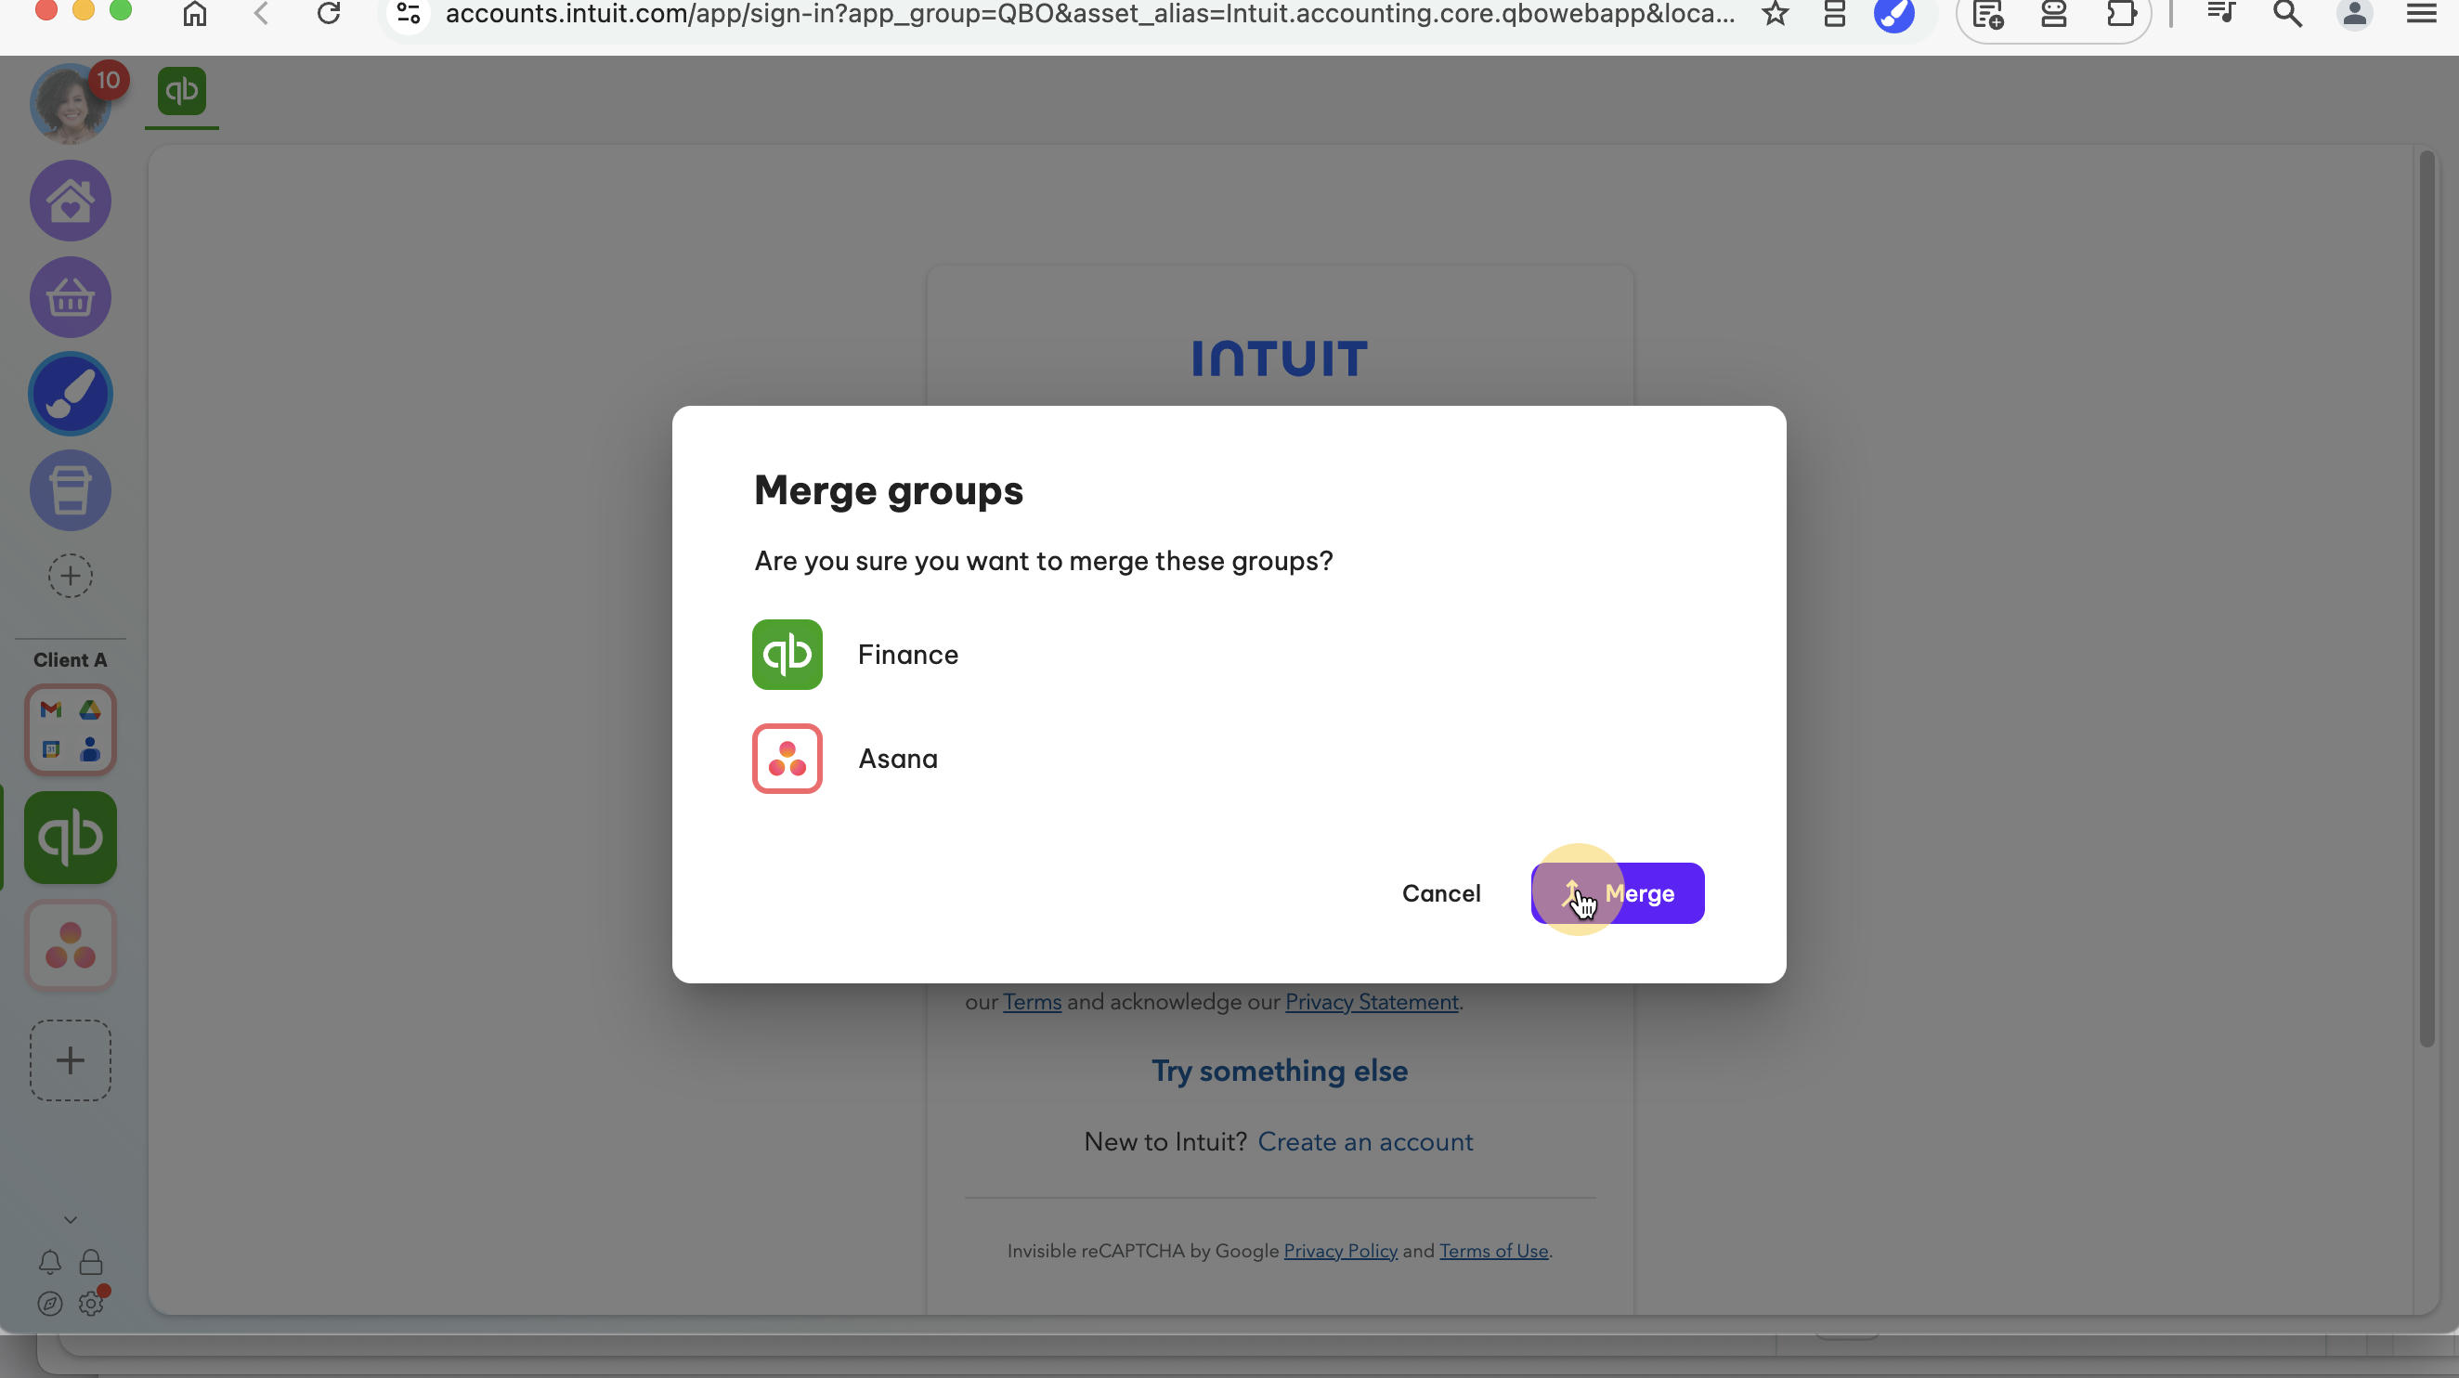Open the Terms link
Screen dimensions: 2459x1378
1032,1002
